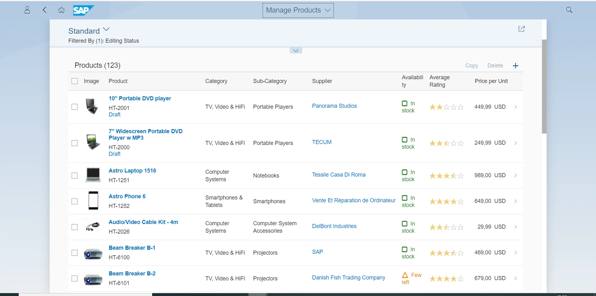
Task: Click the Price per Unit column header
Action: 491,81
